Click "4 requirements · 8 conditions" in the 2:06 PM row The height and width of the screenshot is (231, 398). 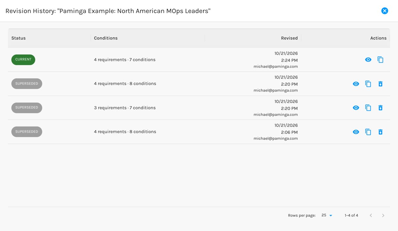[125, 132]
